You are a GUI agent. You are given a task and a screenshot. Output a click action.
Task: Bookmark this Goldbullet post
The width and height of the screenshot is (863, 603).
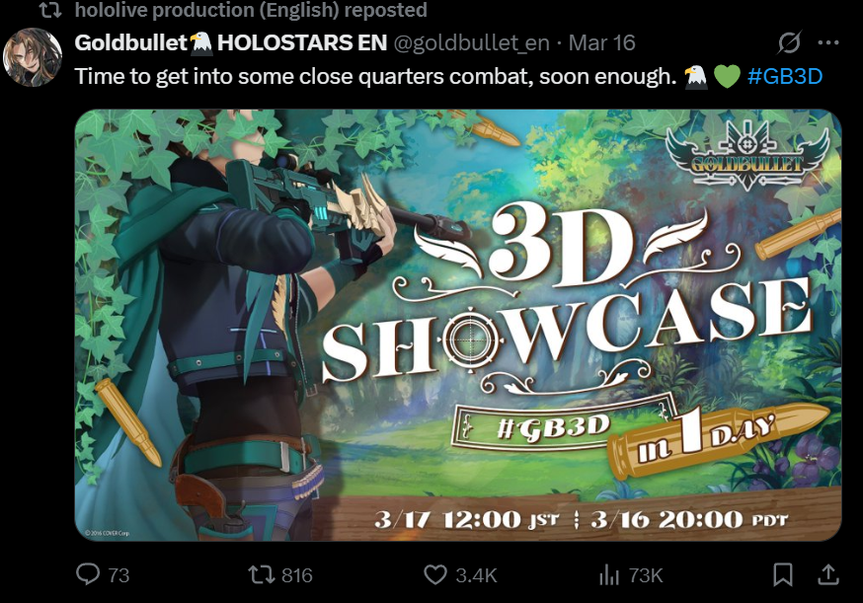click(x=783, y=574)
